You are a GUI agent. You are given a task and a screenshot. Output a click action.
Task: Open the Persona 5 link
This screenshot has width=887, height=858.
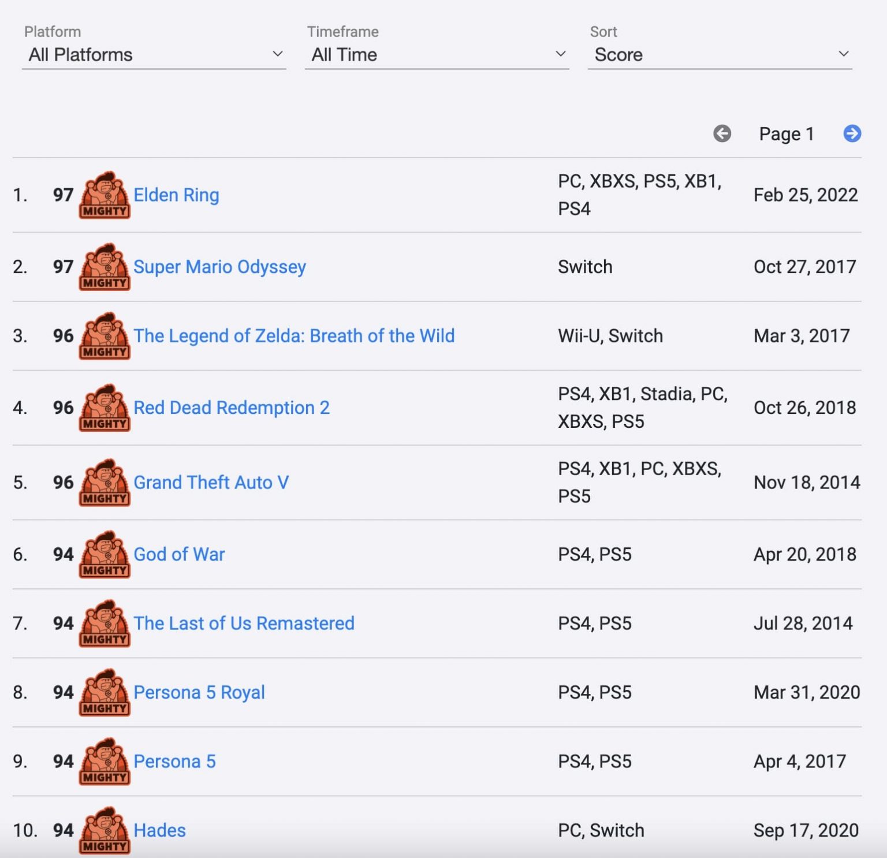pyautogui.click(x=174, y=761)
